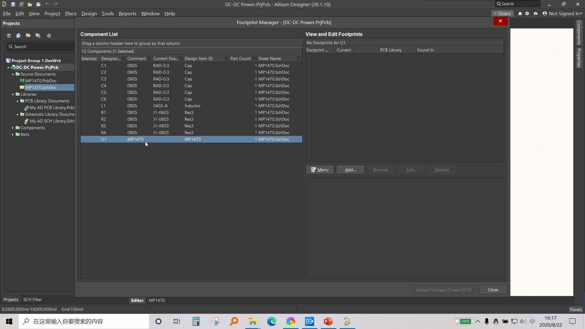Click the Projects panel compile/copy documents icon
The image size is (585, 329).
point(18,36)
